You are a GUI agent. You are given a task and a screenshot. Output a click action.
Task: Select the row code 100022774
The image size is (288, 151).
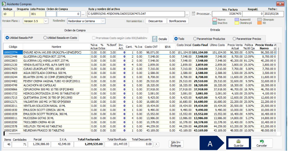13,53
